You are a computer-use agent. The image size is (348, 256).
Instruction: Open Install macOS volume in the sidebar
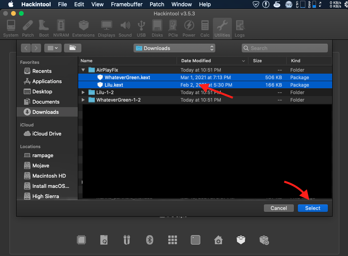click(47, 186)
